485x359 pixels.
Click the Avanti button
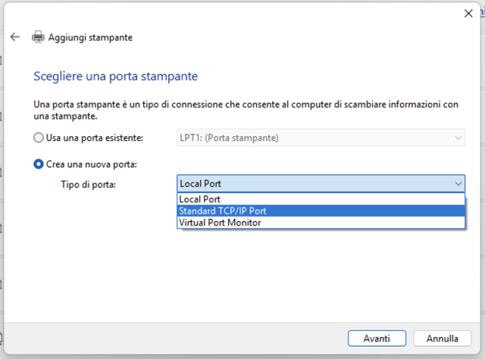[x=377, y=339]
